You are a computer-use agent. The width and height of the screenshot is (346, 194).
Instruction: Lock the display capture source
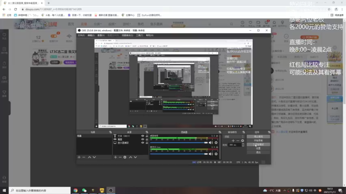[x=147, y=143]
